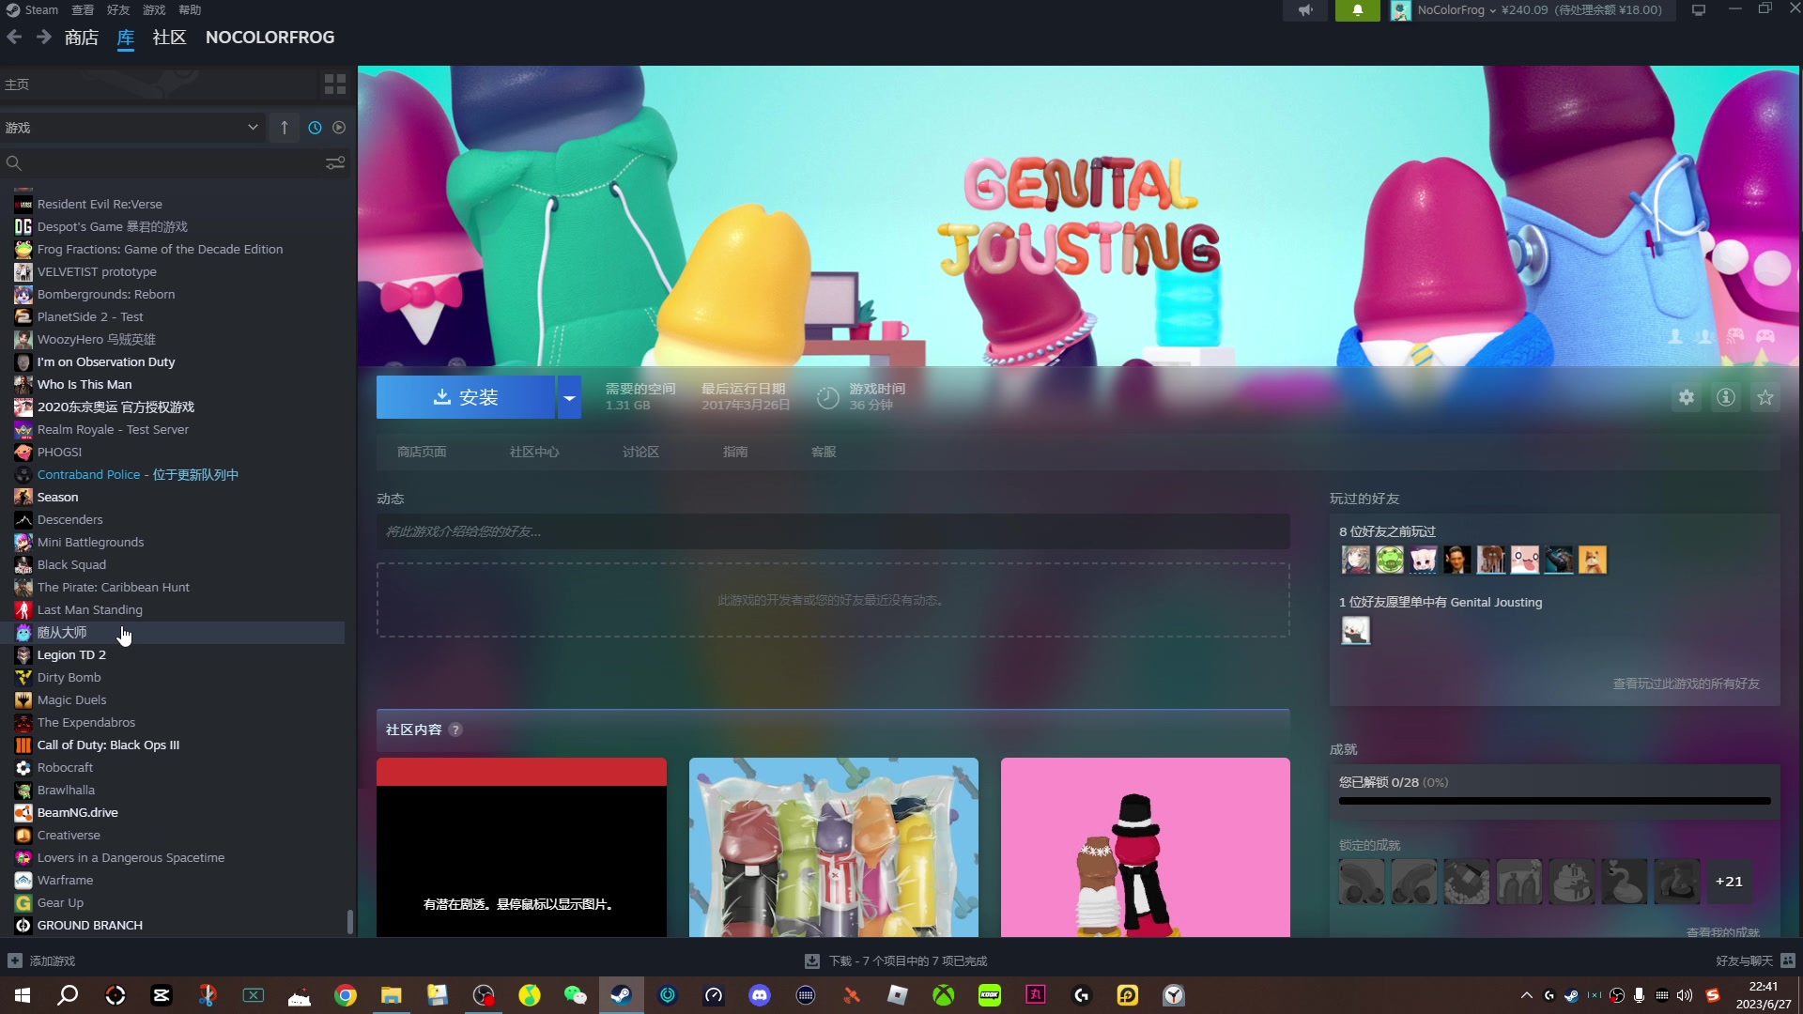Reveal the spoiler-hidden community image
This screenshot has height=1014, width=1803.
[x=521, y=847]
